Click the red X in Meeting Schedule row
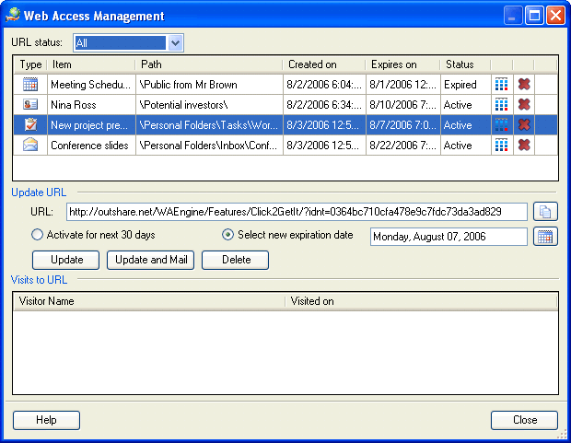The width and height of the screenshot is (571, 443). tap(524, 85)
